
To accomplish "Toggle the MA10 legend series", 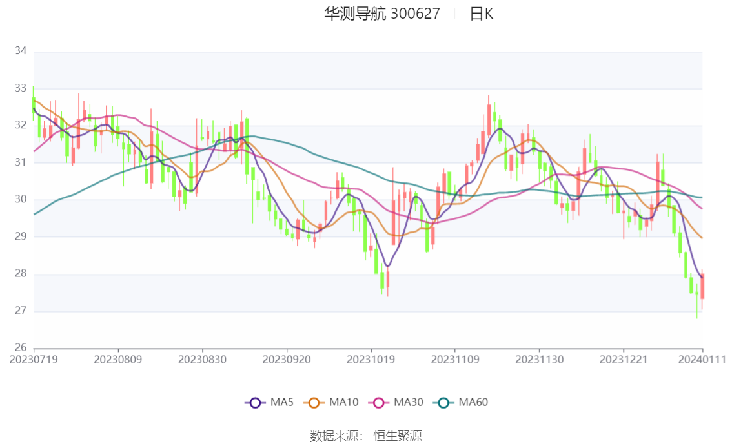I will pos(331,403).
